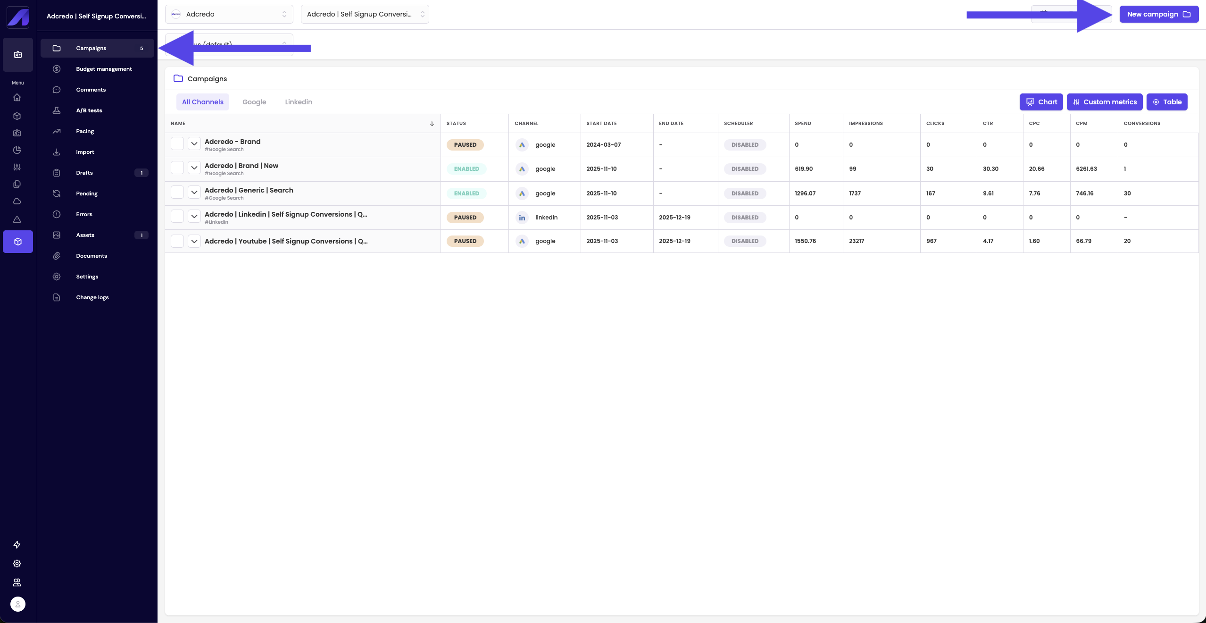Click the New campaign button
Screen dimensions: 1206x623
(1158, 14)
